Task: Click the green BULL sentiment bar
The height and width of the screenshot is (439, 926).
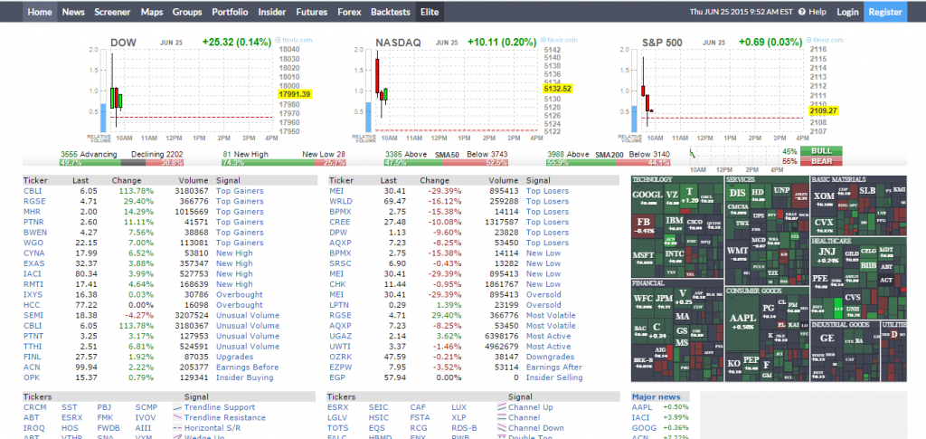Action: (821, 151)
